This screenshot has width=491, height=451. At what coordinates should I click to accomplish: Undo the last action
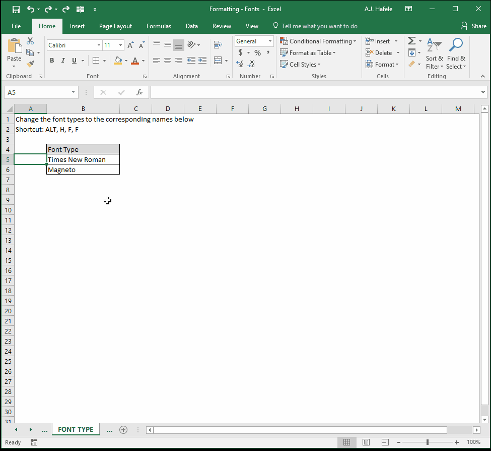point(30,9)
